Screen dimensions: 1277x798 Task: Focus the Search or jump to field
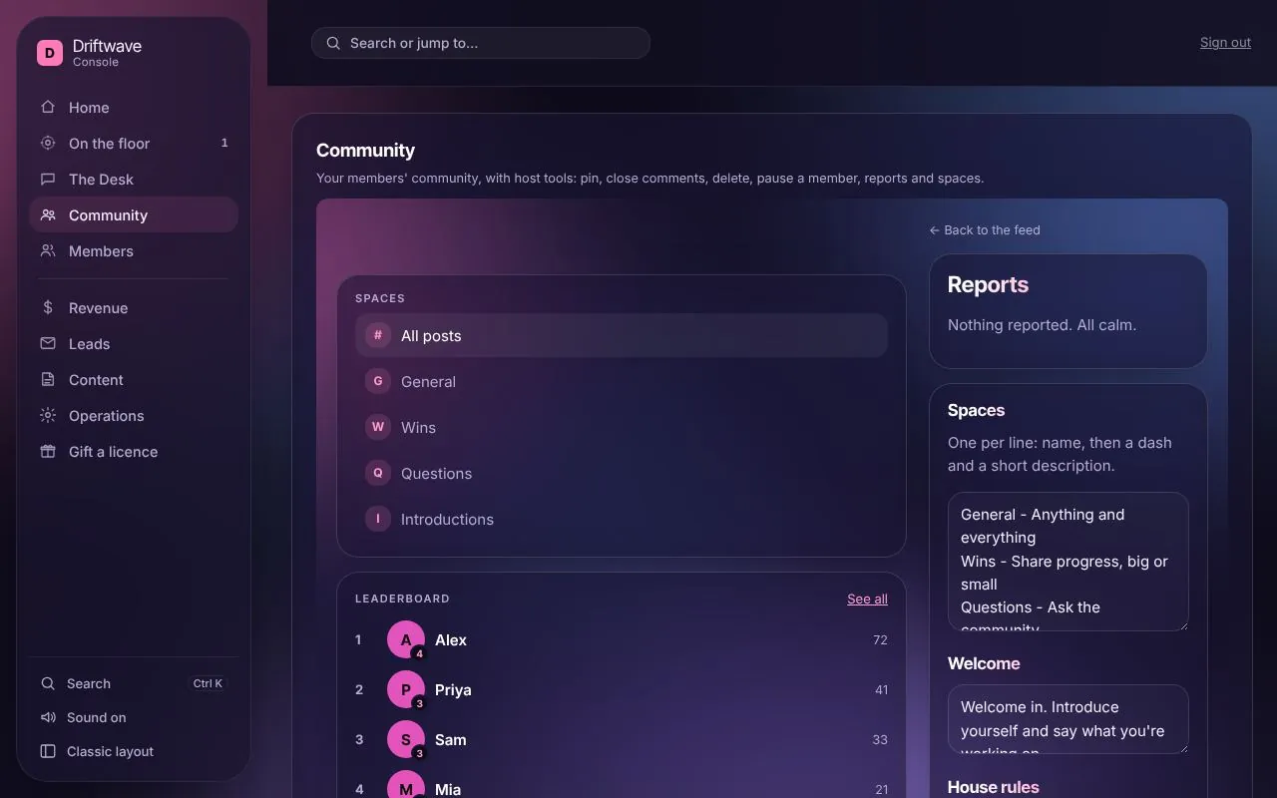click(x=481, y=43)
